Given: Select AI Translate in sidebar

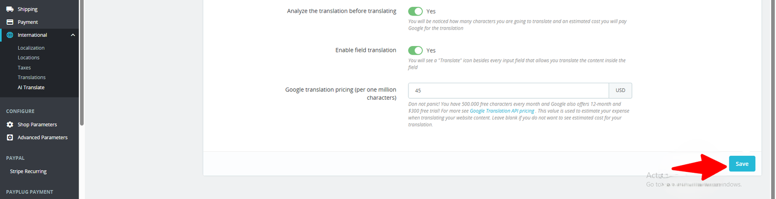Looking at the screenshot, I should [31, 88].
